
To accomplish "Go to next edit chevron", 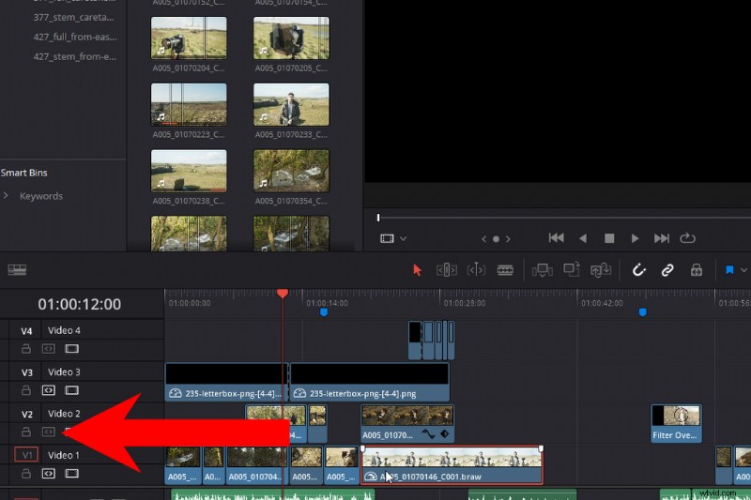I will (508, 239).
